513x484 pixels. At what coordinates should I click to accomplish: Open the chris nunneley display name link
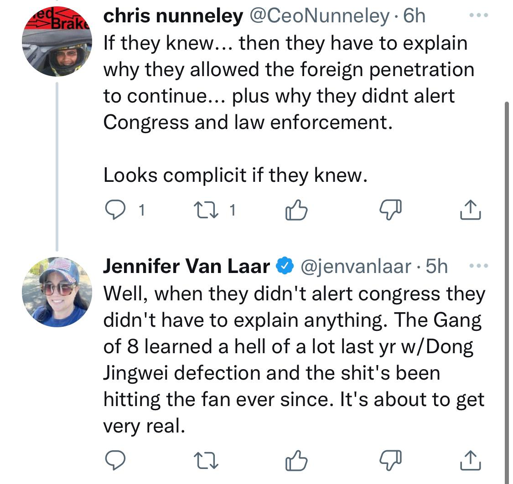click(x=173, y=17)
